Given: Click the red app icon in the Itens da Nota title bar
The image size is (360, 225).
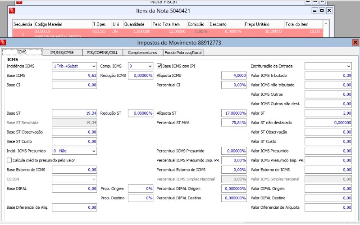Looking at the screenshot, I should click(12, 10).
